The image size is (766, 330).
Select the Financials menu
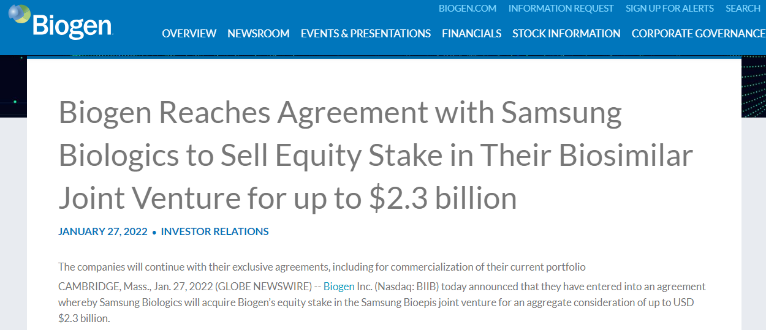click(x=471, y=34)
